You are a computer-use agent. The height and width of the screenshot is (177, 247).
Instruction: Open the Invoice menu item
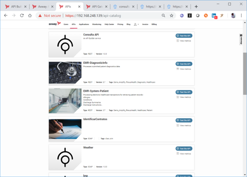[145, 24]
